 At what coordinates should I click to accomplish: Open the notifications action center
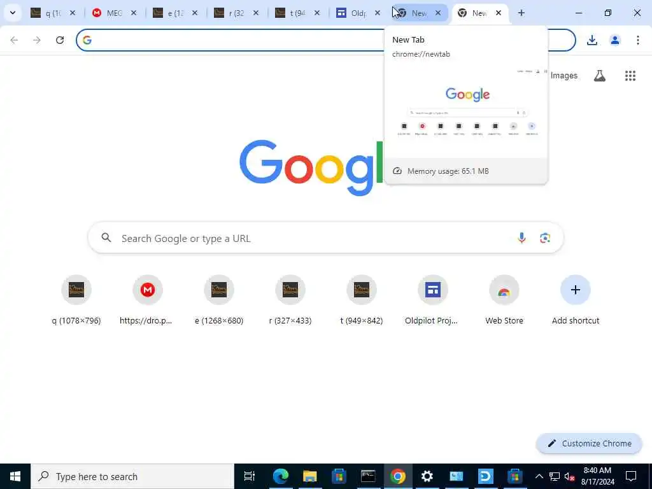coord(631,476)
